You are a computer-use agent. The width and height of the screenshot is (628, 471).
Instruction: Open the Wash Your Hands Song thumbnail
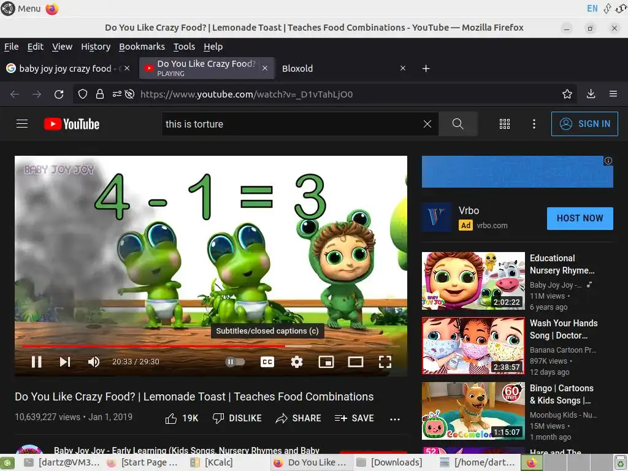473,346
